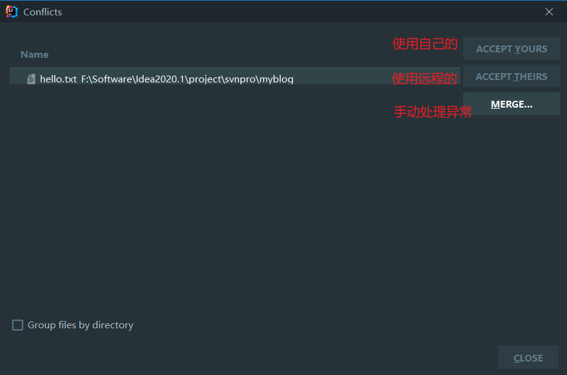The image size is (567, 375).
Task: Enable Group files by directory checkbox
Action: 18,325
